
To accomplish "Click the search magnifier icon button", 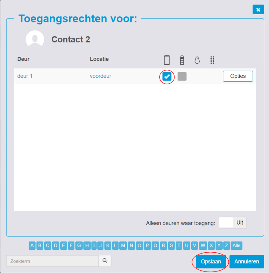I will 105,261.
